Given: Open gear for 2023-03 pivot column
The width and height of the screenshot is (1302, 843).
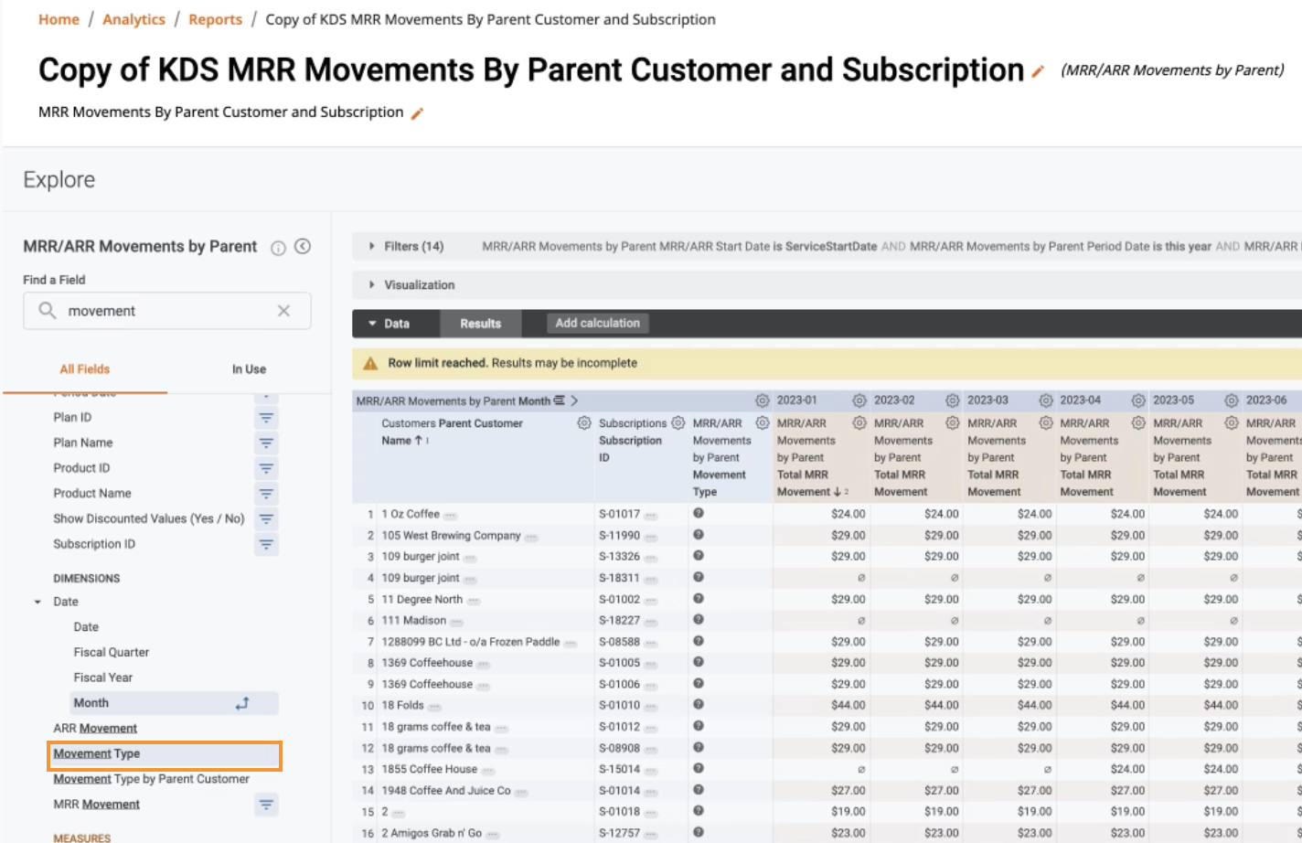Looking at the screenshot, I should 1046,400.
